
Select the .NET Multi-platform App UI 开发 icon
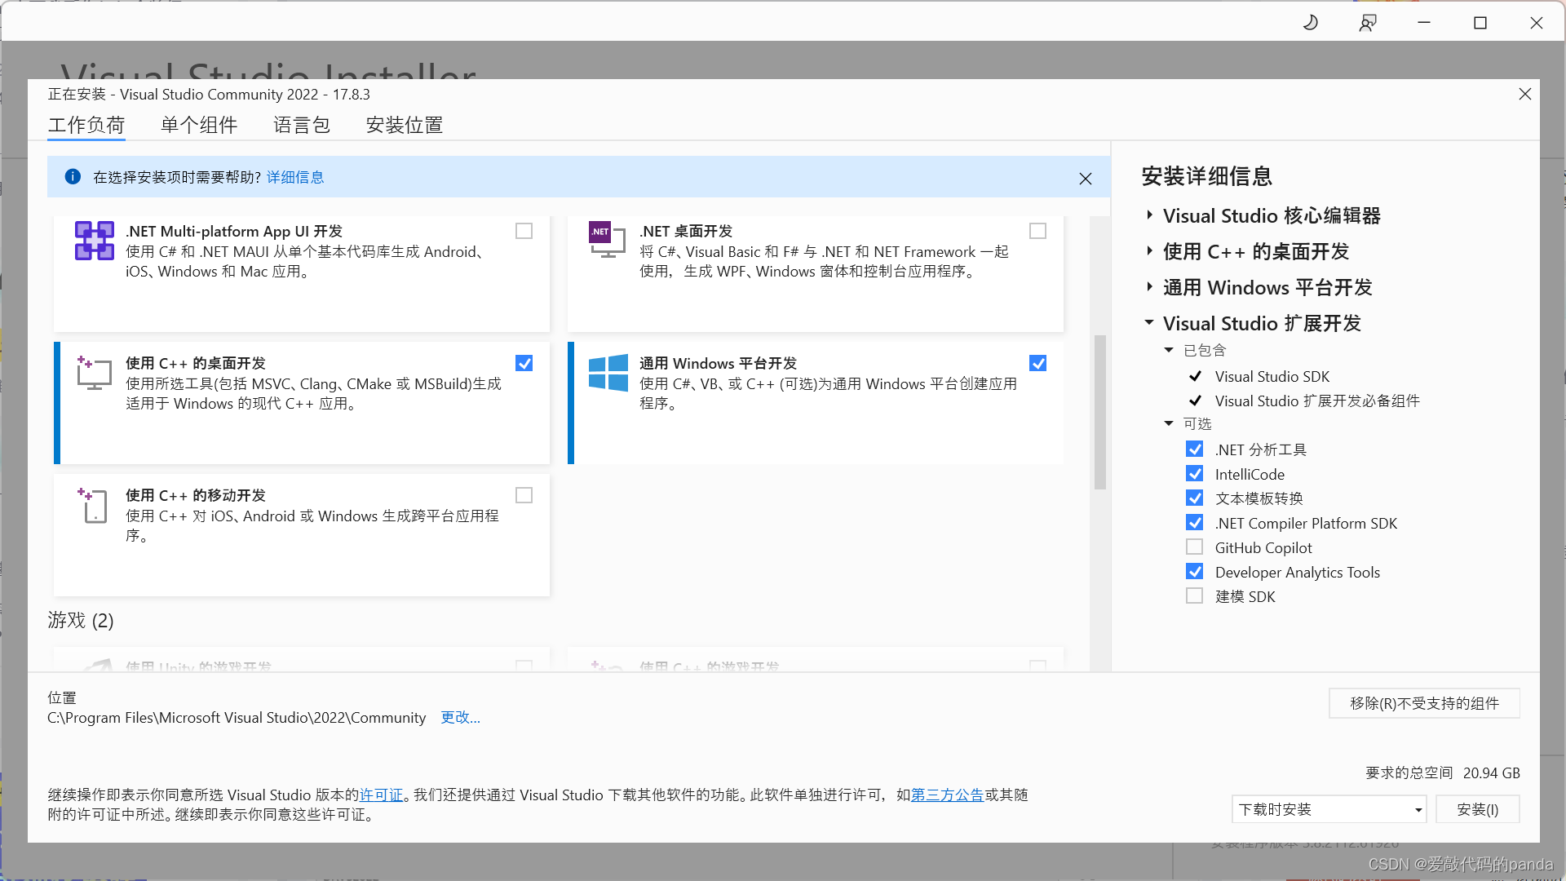[x=94, y=241]
